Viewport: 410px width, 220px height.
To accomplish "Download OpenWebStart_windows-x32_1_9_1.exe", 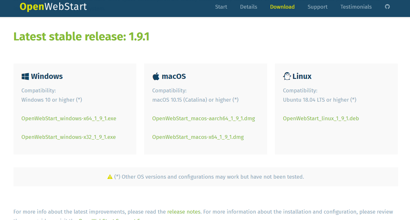I will [x=68, y=137].
